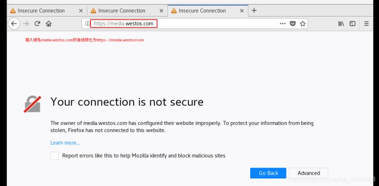
Task: Save page to Pocket
Action: click(x=293, y=24)
